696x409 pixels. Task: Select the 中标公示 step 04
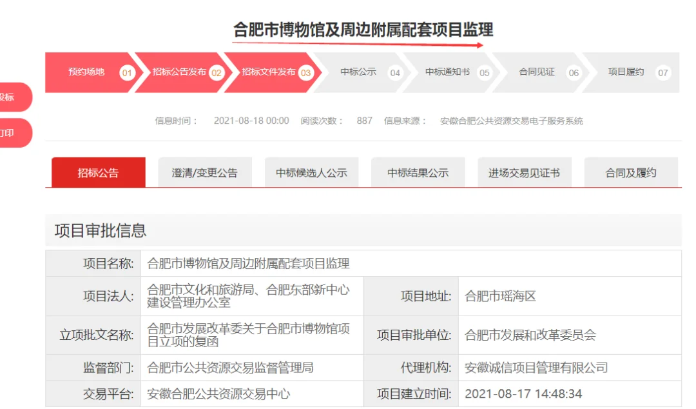click(x=362, y=72)
